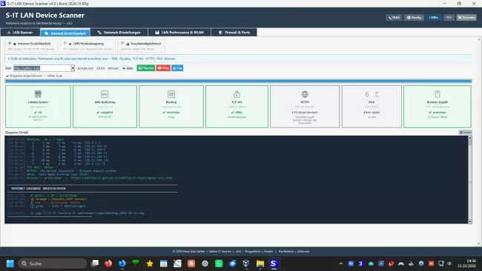Click the aufgelöst status in DNS card

105,113
